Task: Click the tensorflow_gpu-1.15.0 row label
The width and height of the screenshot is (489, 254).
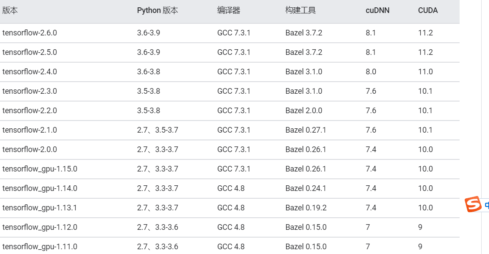Action: 40,169
